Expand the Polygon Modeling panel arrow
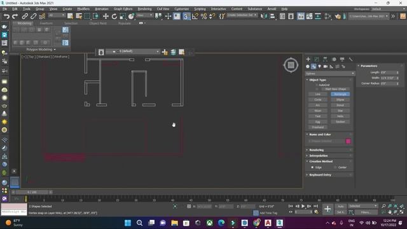 pos(55,50)
